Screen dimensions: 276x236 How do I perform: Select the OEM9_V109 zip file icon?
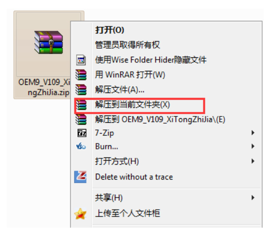point(49,42)
